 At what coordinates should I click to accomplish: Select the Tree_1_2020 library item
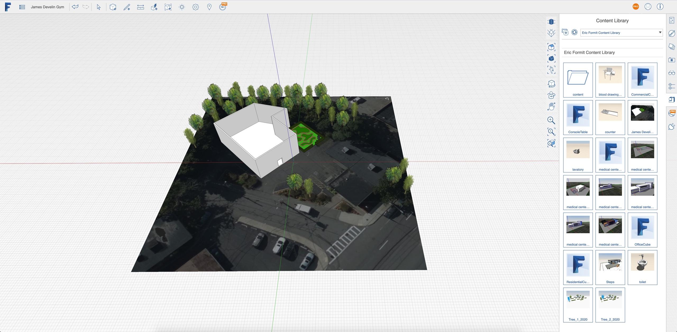coord(578,305)
